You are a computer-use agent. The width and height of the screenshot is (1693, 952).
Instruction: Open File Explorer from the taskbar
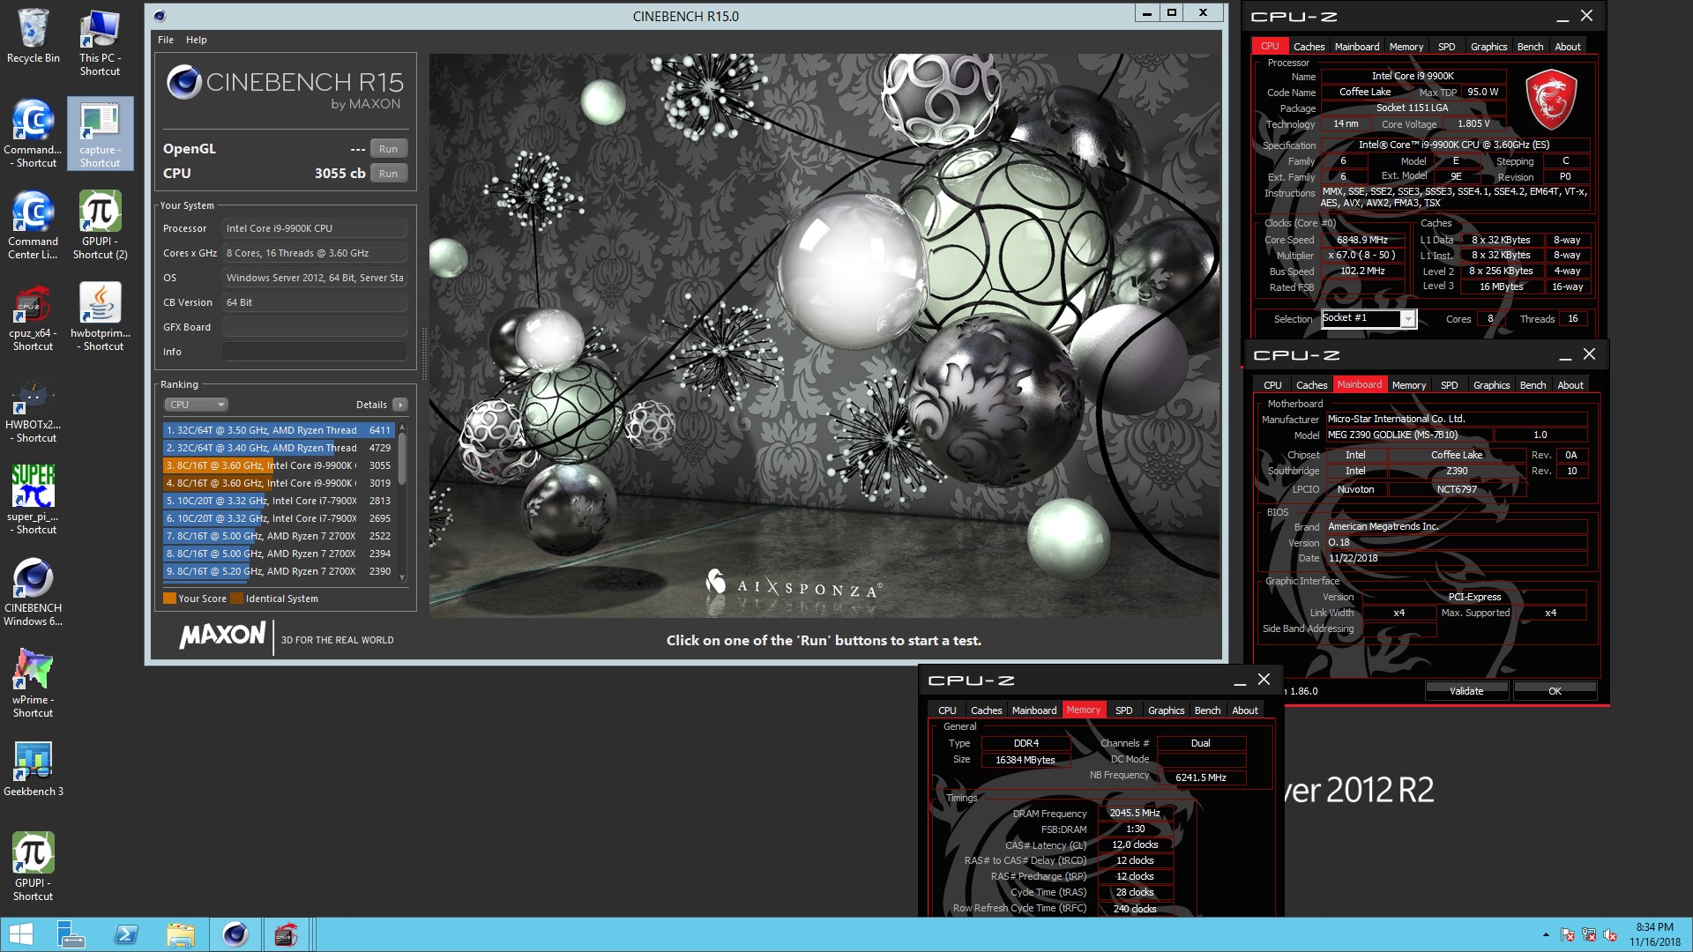(181, 934)
